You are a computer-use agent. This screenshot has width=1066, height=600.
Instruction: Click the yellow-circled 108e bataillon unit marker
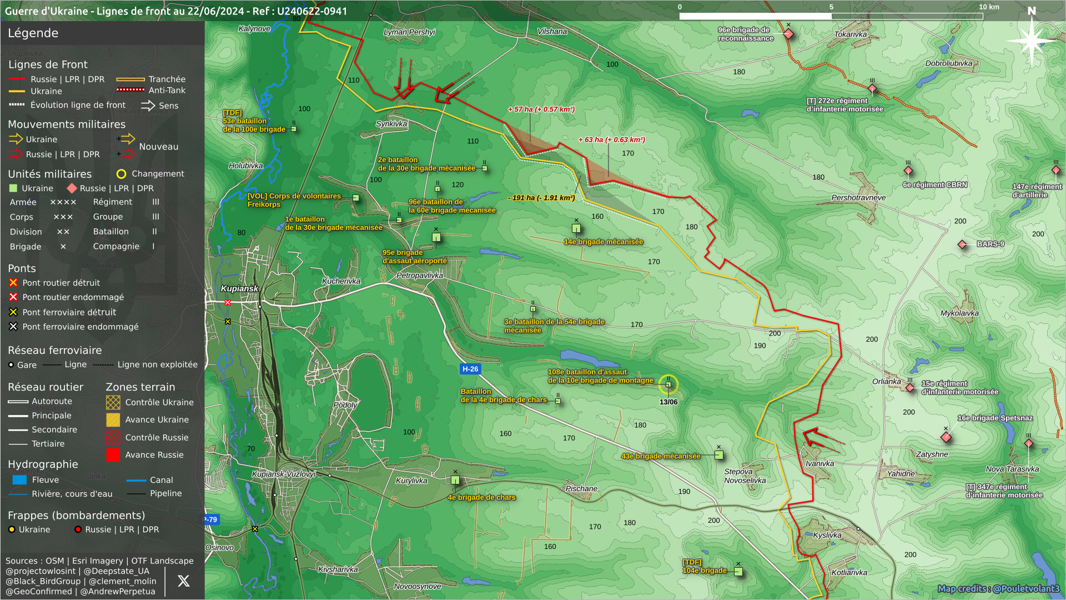pyautogui.click(x=668, y=384)
